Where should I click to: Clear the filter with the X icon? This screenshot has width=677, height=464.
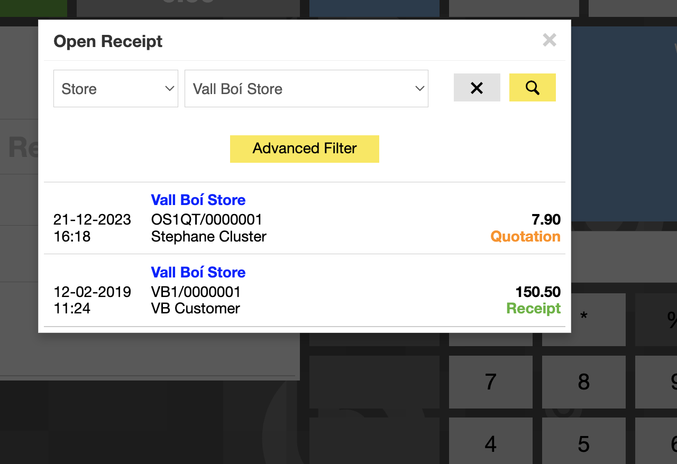pyautogui.click(x=477, y=88)
